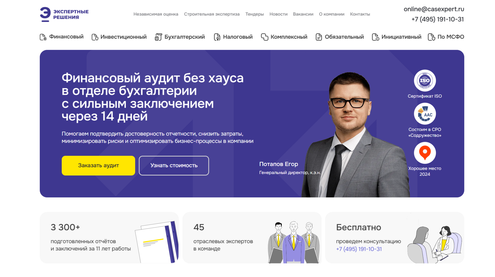This screenshot has height=277, width=495.
Task: Click the По МСФО icon
Action: pyautogui.click(x=431, y=37)
